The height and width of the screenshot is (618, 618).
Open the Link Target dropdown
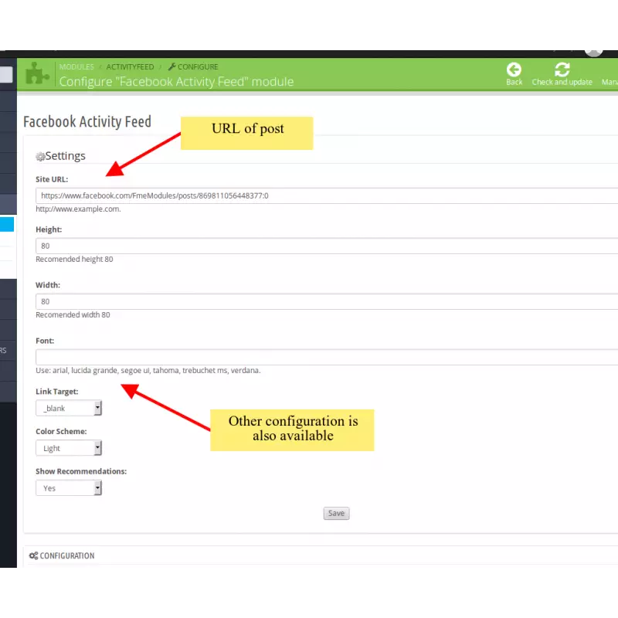pyautogui.click(x=69, y=408)
